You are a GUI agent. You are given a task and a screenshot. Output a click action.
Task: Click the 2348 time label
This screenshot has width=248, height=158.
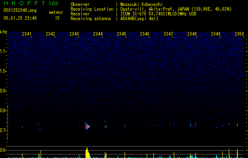pos(192,34)
